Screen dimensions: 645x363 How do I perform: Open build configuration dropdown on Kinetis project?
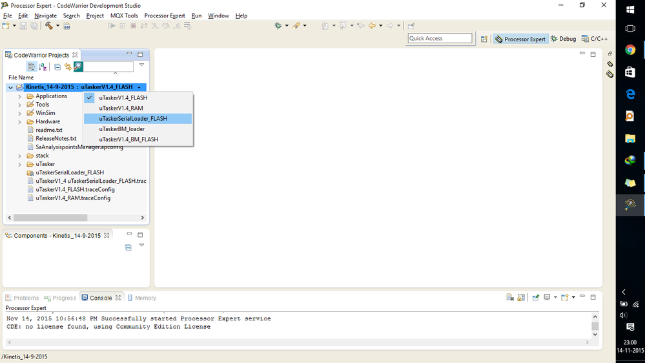pyautogui.click(x=139, y=87)
